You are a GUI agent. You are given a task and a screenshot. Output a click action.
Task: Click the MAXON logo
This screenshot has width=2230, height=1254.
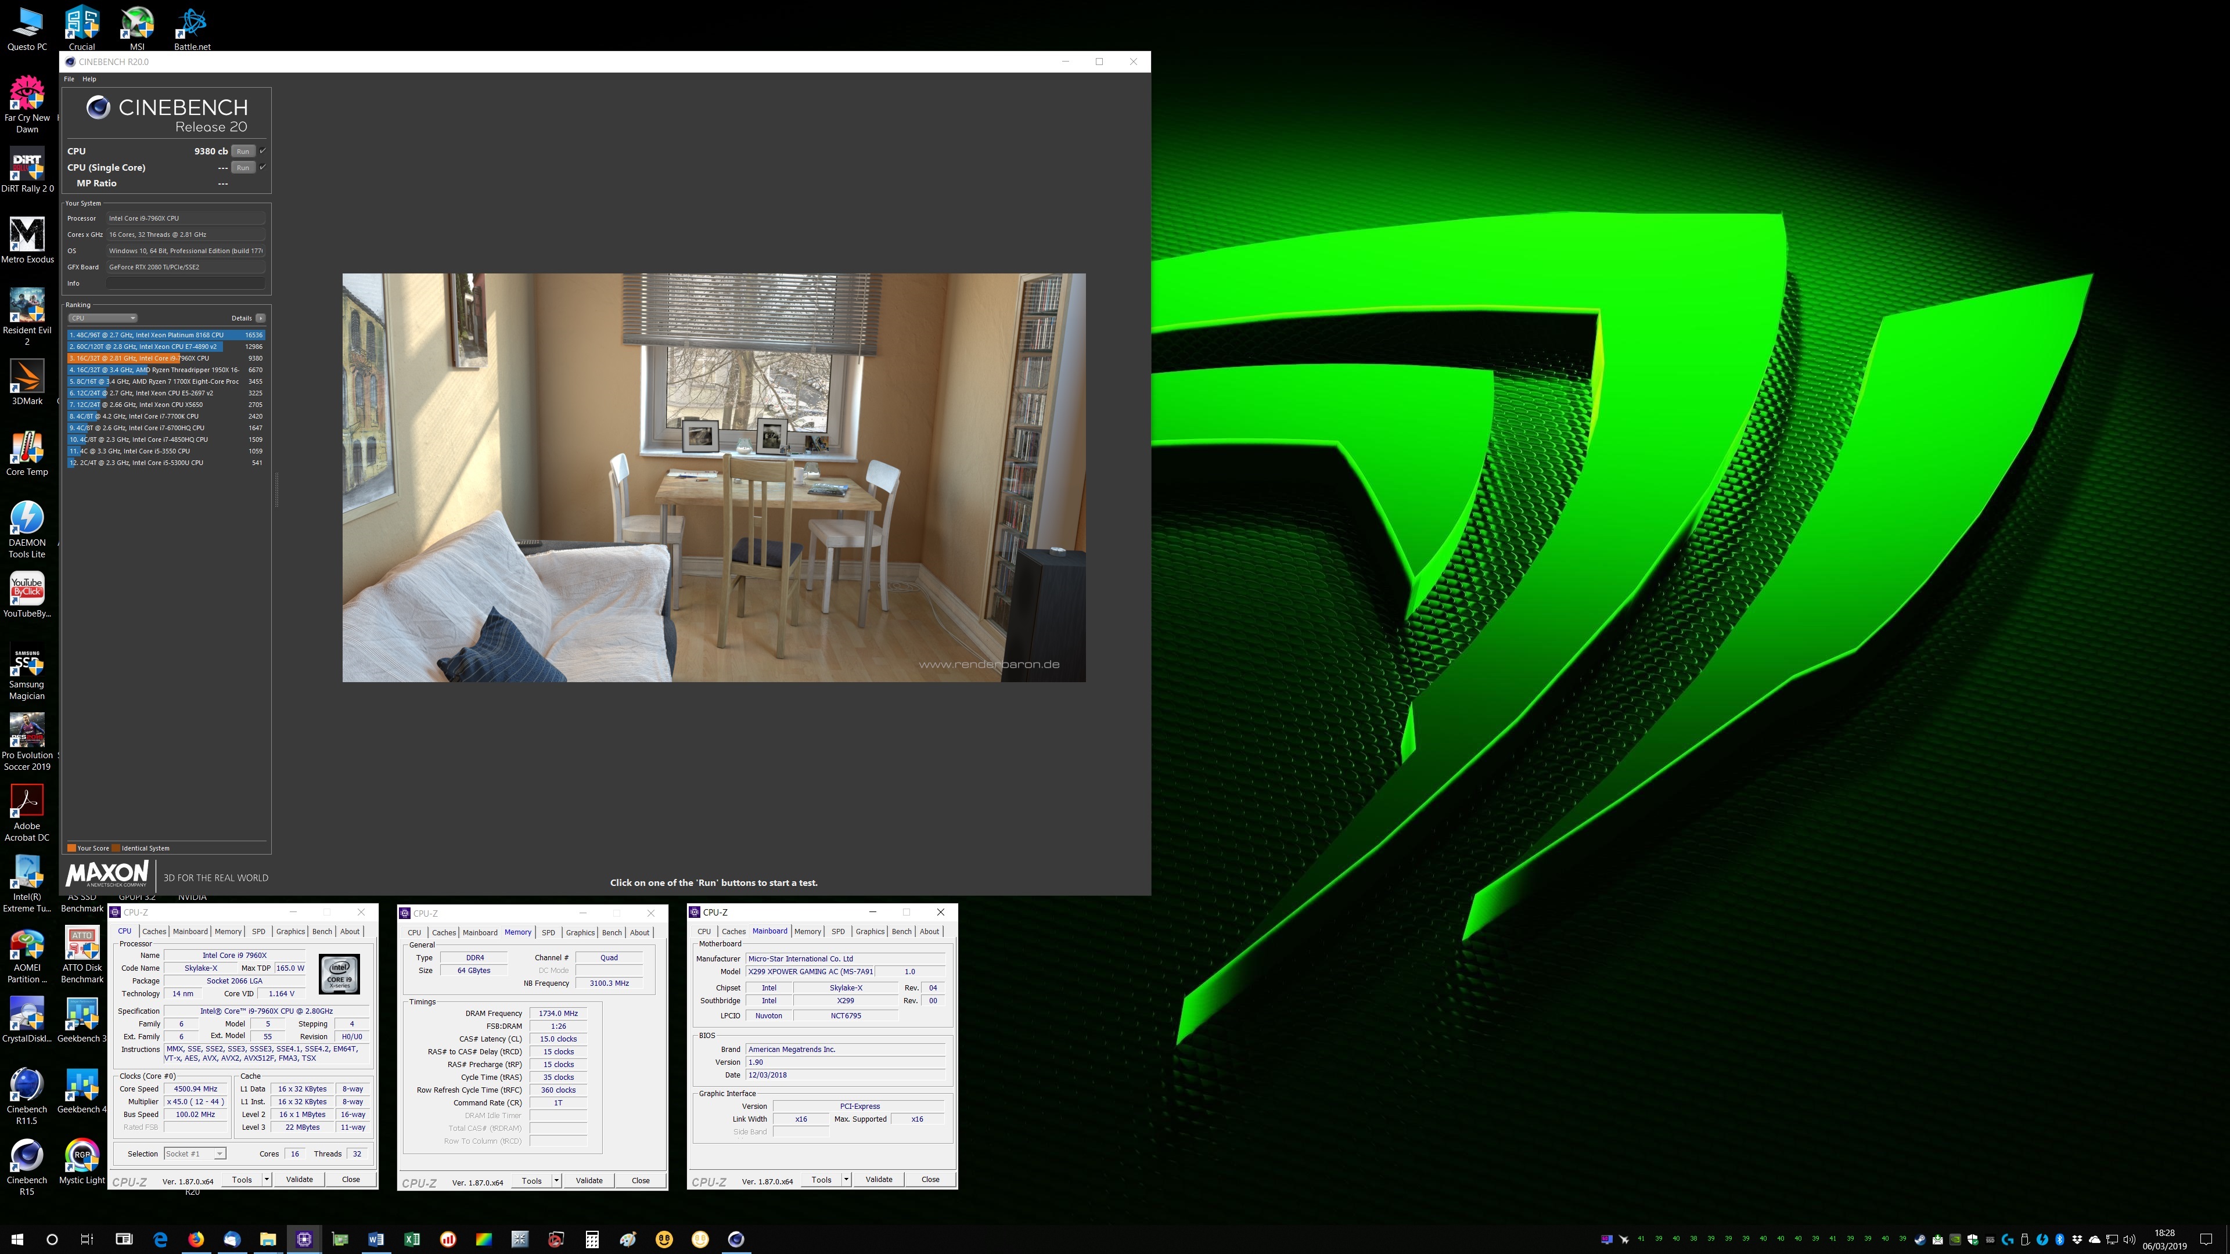pyautogui.click(x=107, y=874)
